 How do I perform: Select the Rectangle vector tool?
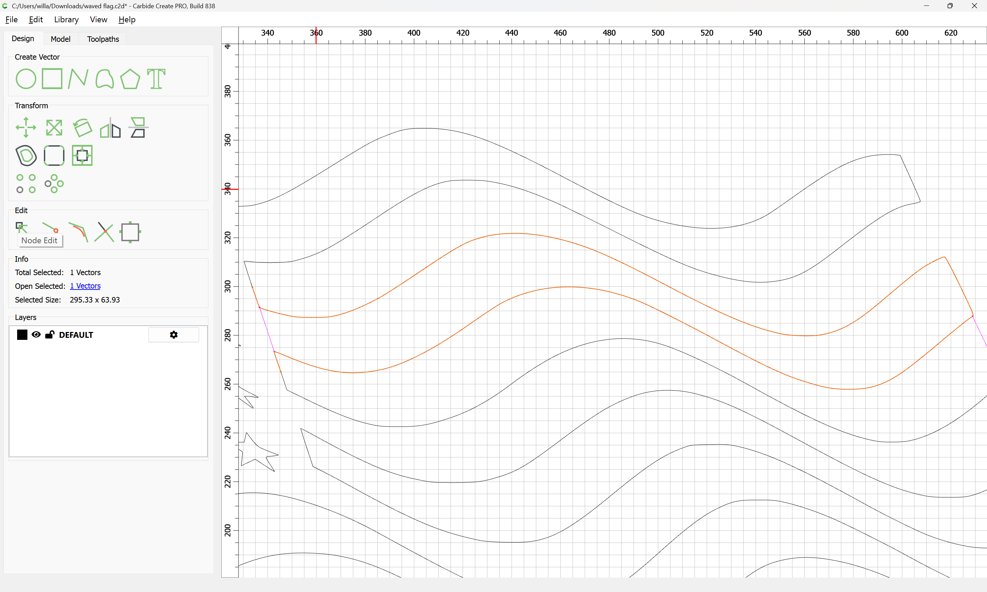(52, 78)
